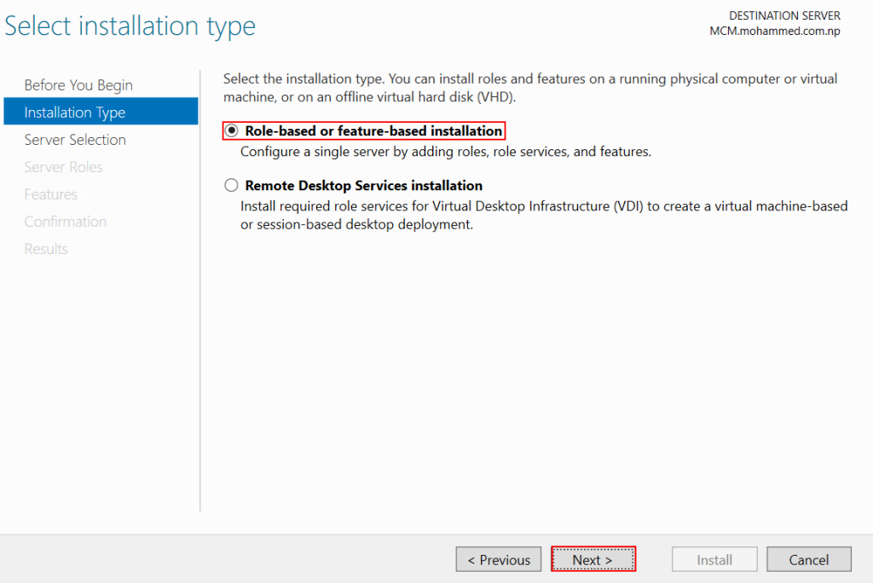Click the disabled Install button
The height and width of the screenshot is (583, 873).
click(x=714, y=560)
